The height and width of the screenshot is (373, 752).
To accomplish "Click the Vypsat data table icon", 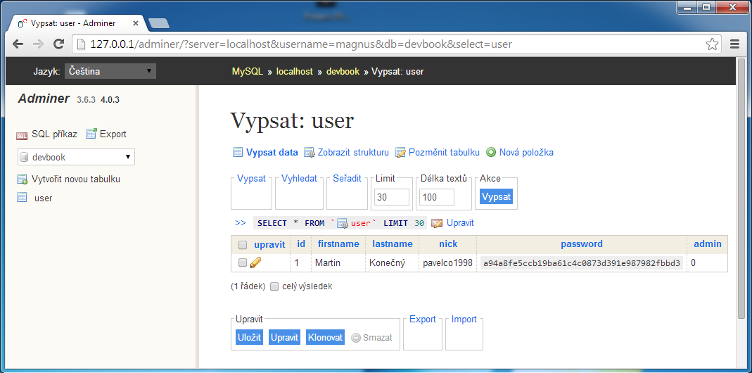I will [237, 152].
